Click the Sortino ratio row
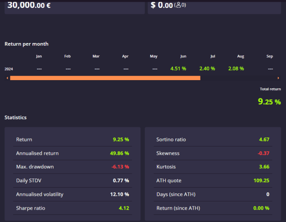The width and height of the screenshot is (286, 222). (x=213, y=140)
